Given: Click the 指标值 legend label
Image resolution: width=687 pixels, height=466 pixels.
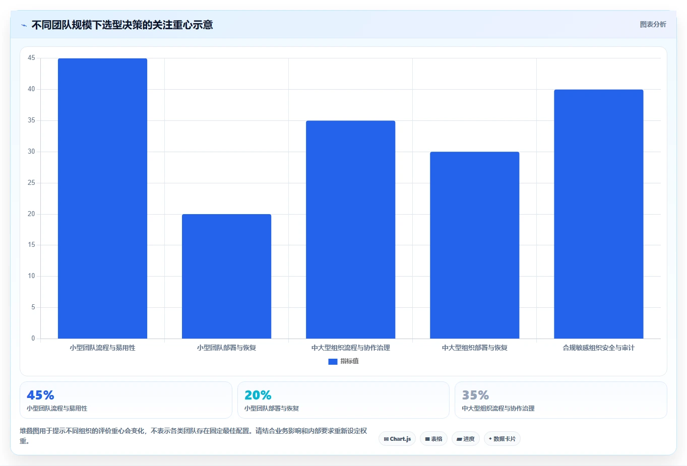Looking at the screenshot, I should click(349, 361).
